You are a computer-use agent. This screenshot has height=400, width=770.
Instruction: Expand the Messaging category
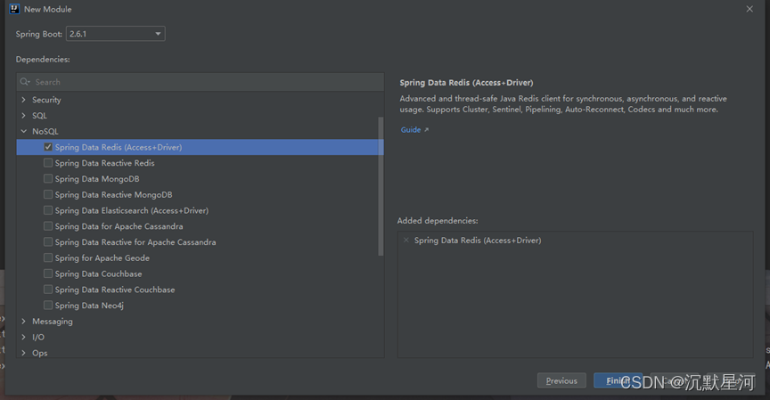coord(23,321)
